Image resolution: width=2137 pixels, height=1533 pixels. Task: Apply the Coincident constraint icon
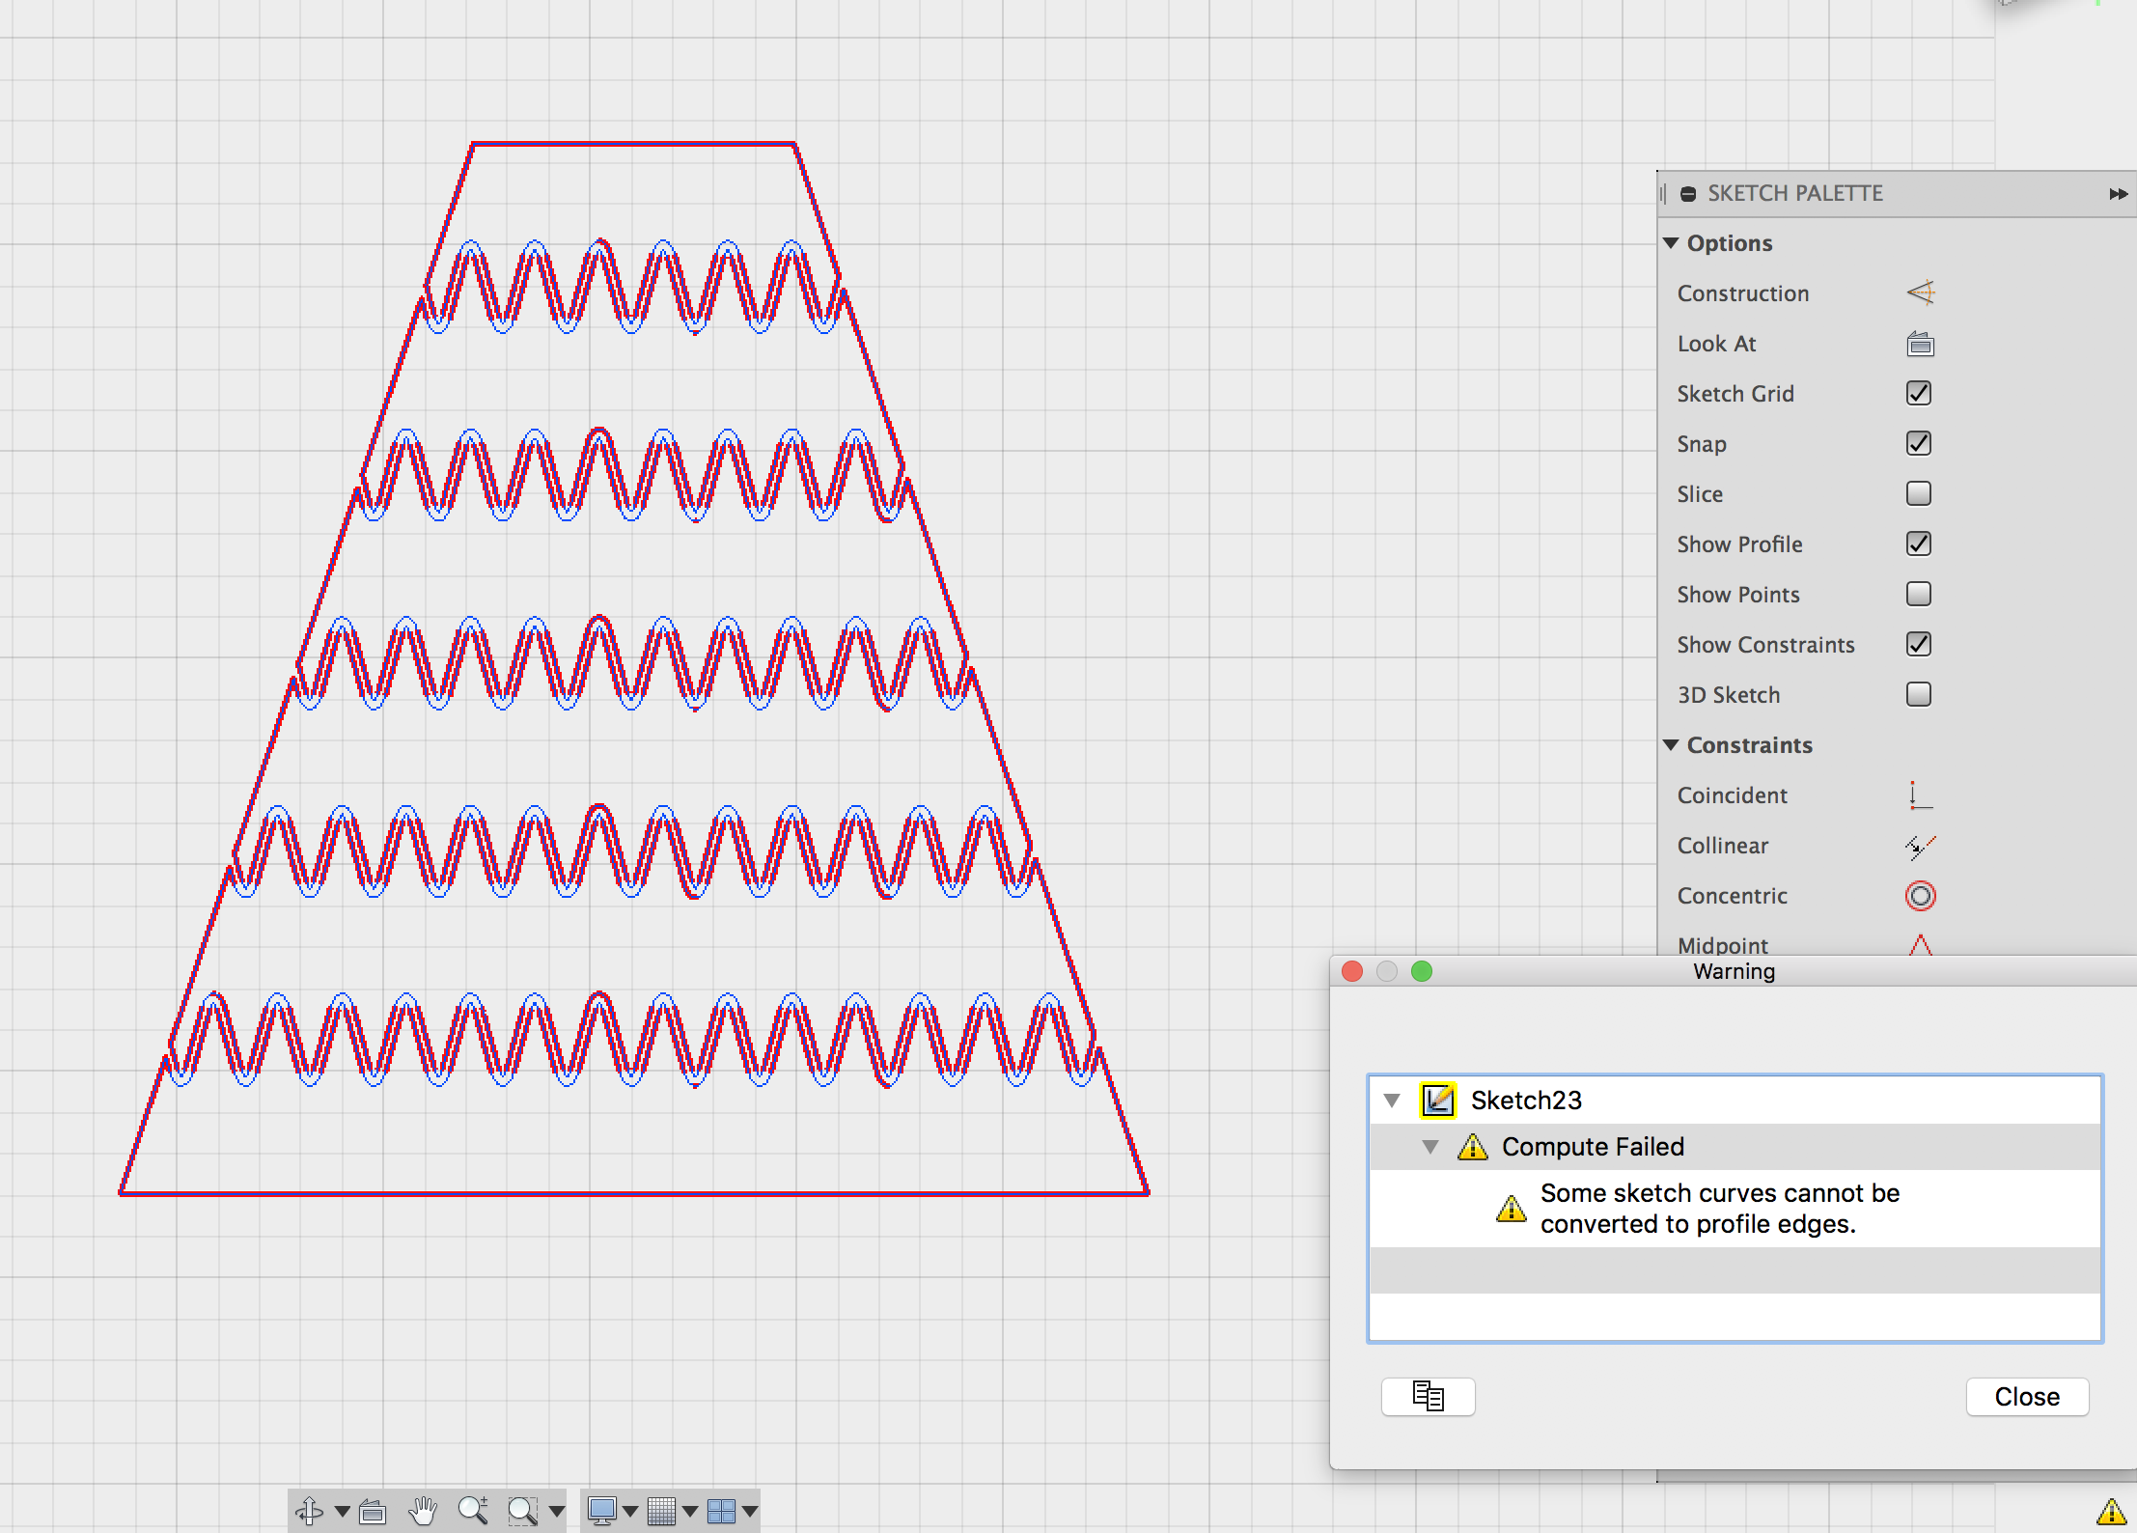[1920, 795]
